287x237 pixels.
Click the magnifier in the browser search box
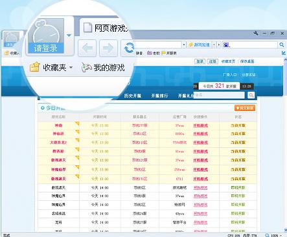coord(282,45)
